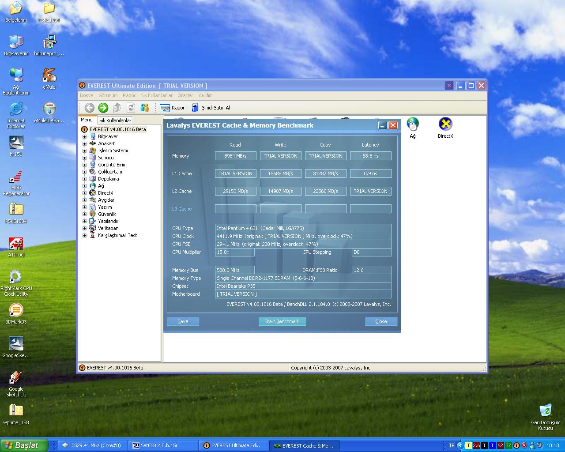Open the Dosya menu

pyautogui.click(x=87, y=95)
